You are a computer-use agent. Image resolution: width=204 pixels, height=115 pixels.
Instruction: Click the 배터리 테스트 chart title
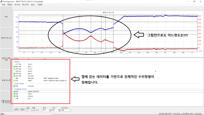(x=108, y=12)
